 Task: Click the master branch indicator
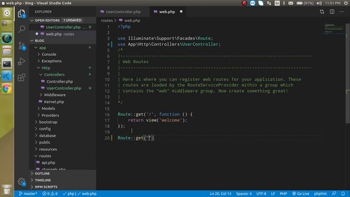click(x=28, y=194)
